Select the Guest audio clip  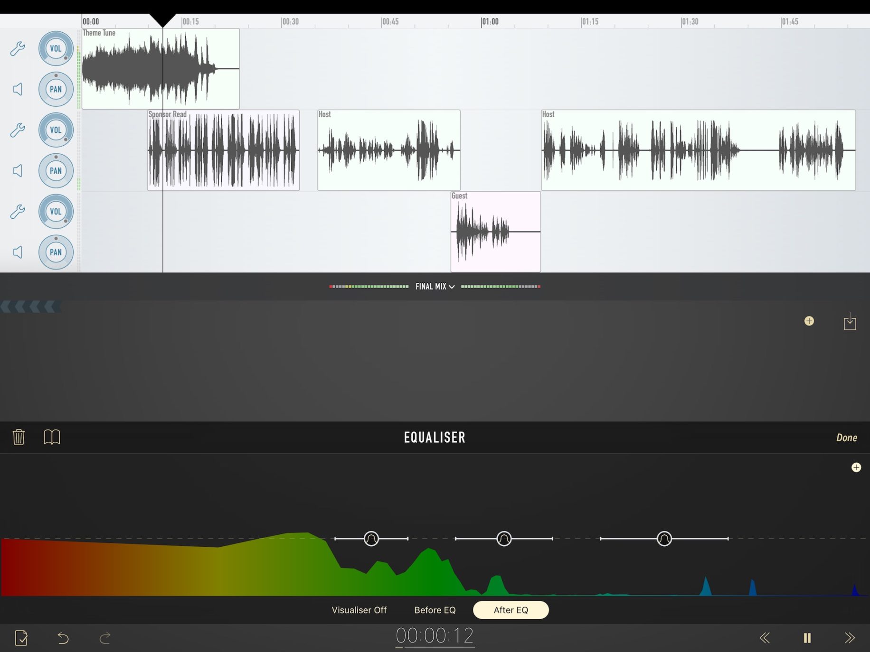495,232
